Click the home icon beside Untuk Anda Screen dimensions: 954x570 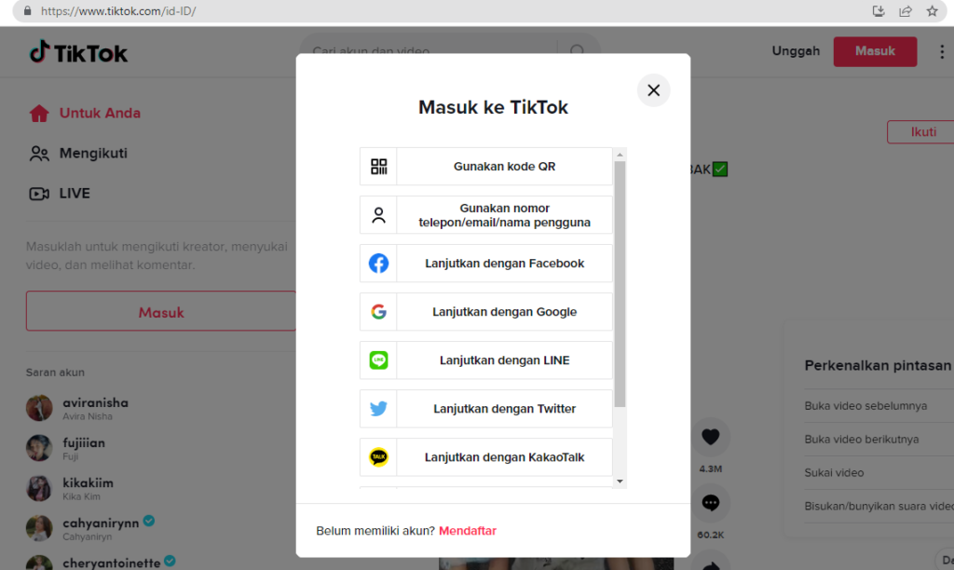coord(39,113)
